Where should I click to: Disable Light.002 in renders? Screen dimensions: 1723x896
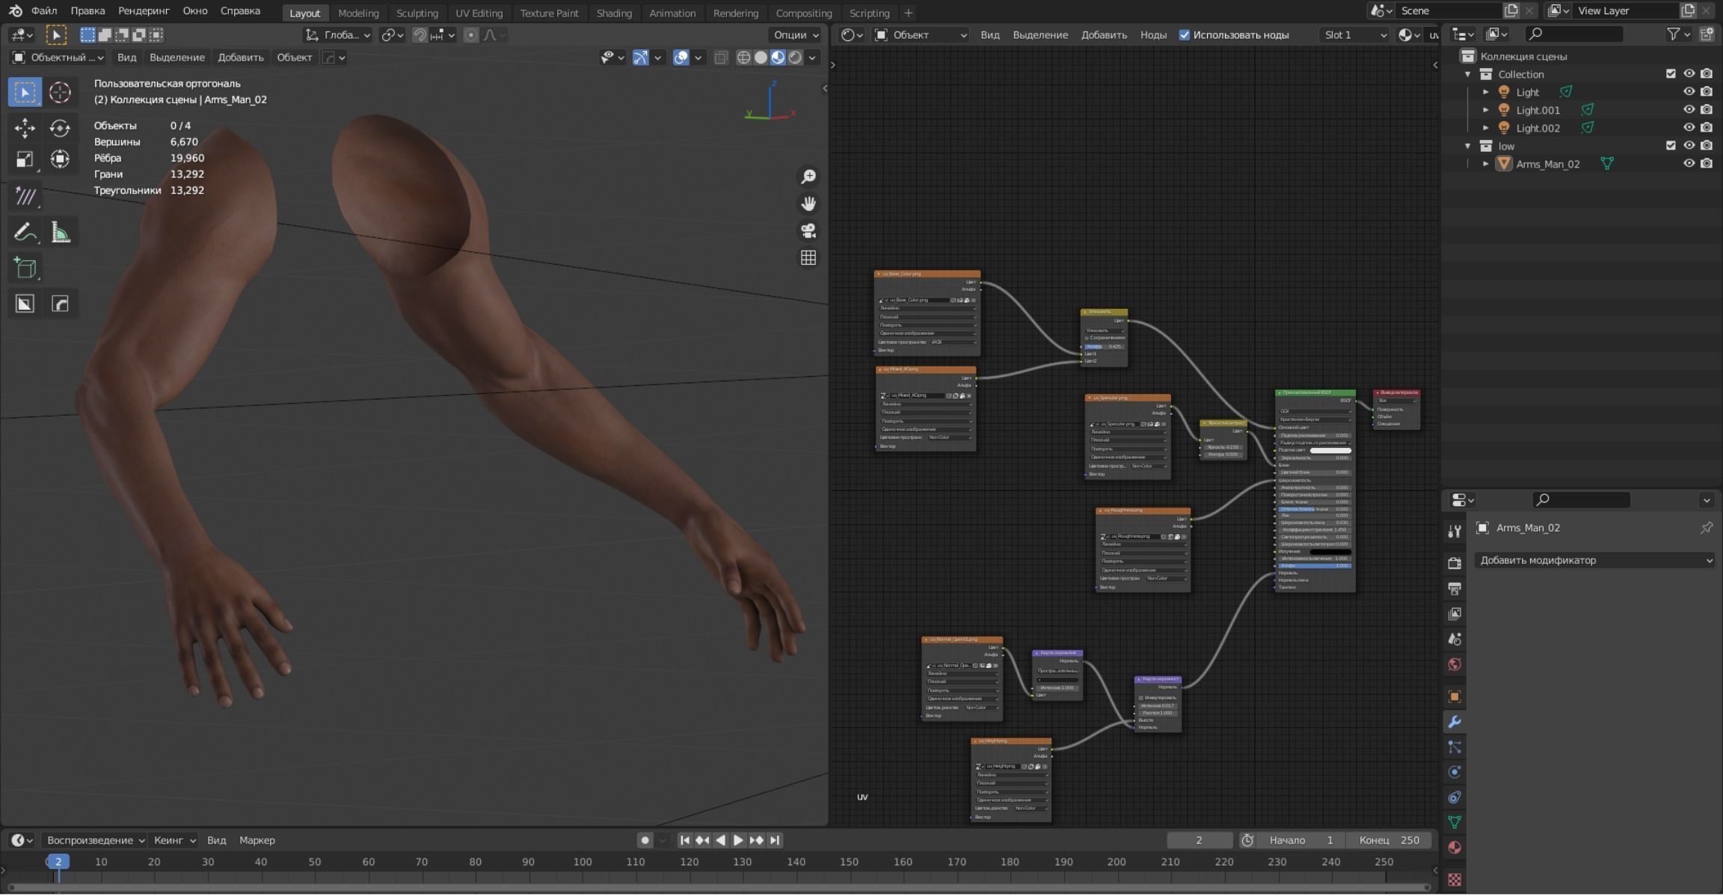point(1707,127)
